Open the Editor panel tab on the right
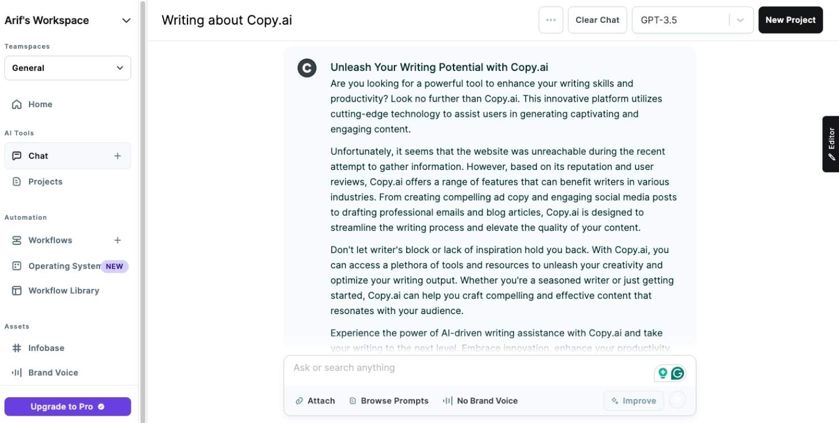This screenshot has width=839, height=423. pyautogui.click(x=831, y=144)
